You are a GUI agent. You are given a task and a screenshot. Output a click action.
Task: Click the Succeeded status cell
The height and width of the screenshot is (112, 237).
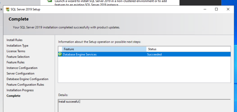[154, 54]
